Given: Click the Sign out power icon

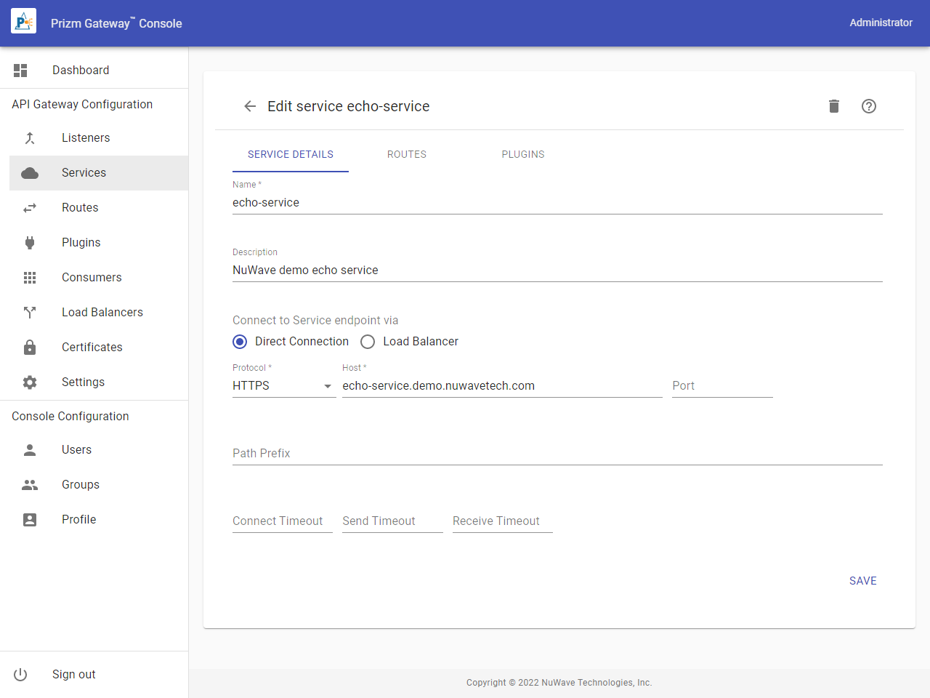Looking at the screenshot, I should pos(20,675).
